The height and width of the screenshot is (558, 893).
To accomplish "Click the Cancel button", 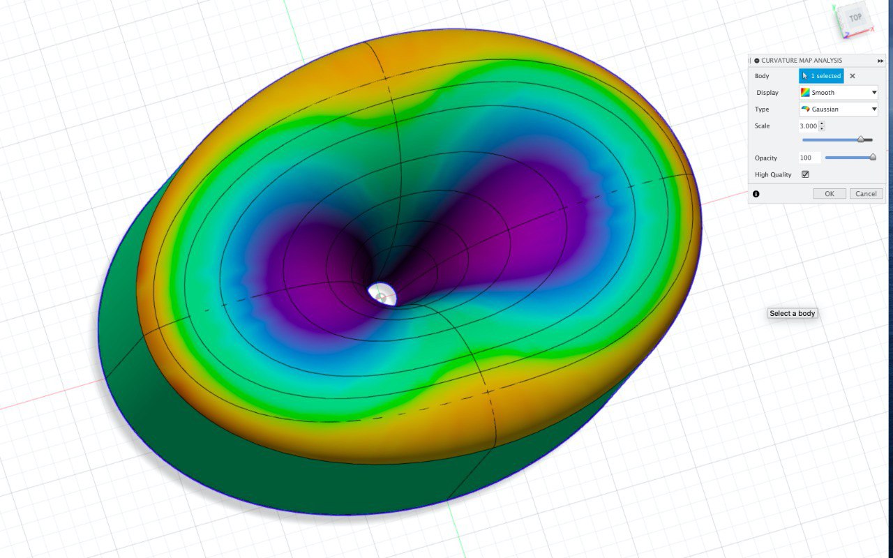I will click(x=866, y=194).
